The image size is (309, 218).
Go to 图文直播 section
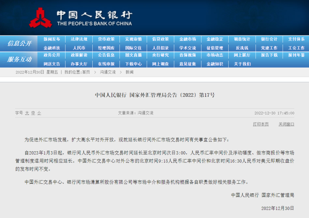[133, 55]
